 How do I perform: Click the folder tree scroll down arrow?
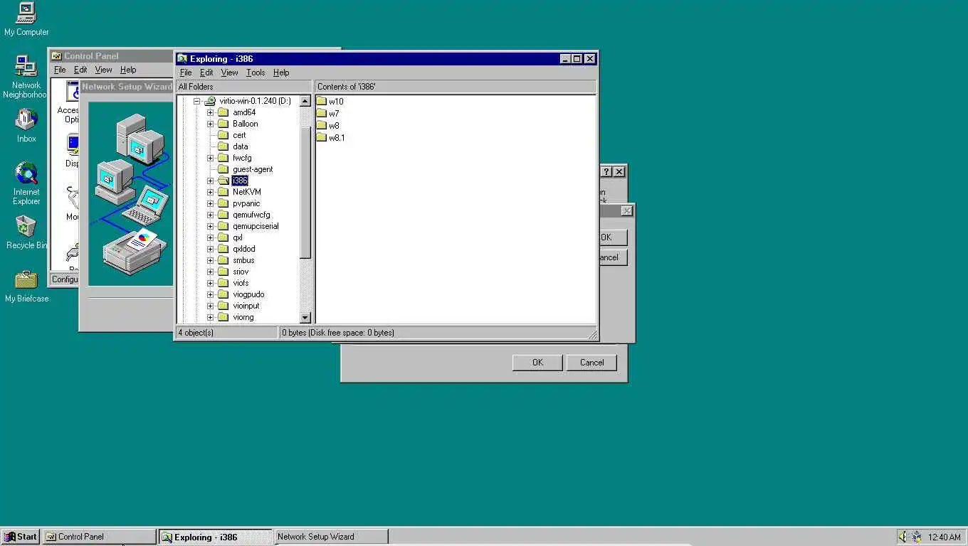[x=305, y=318]
